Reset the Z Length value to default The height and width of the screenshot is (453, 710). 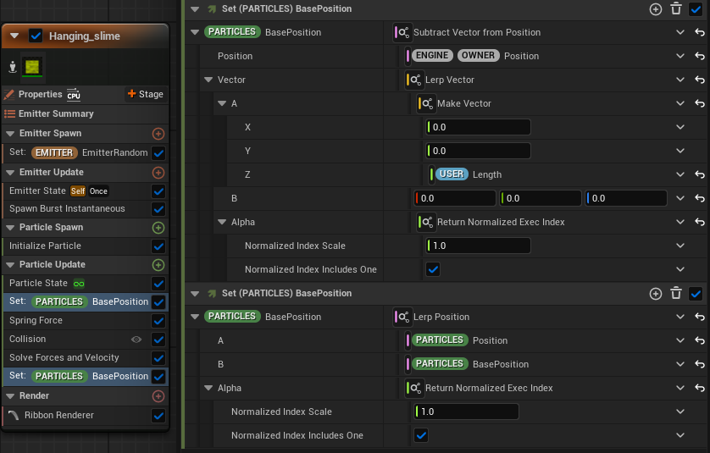[699, 174]
